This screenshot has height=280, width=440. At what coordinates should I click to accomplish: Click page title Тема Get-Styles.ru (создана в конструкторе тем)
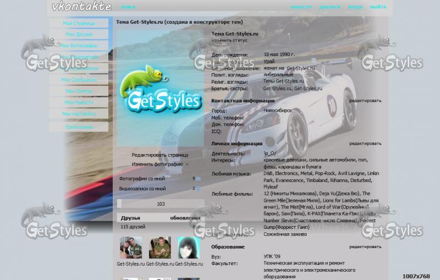click(x=180, y=22)
